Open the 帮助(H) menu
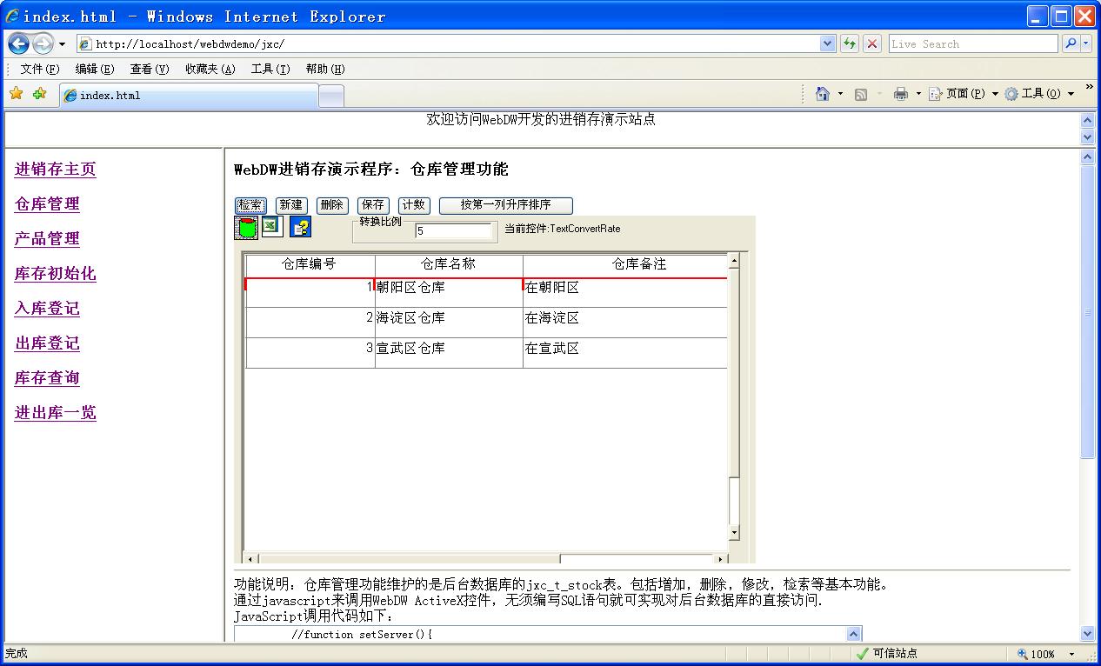Screen dimensions: 1101x666 (325, 69)
